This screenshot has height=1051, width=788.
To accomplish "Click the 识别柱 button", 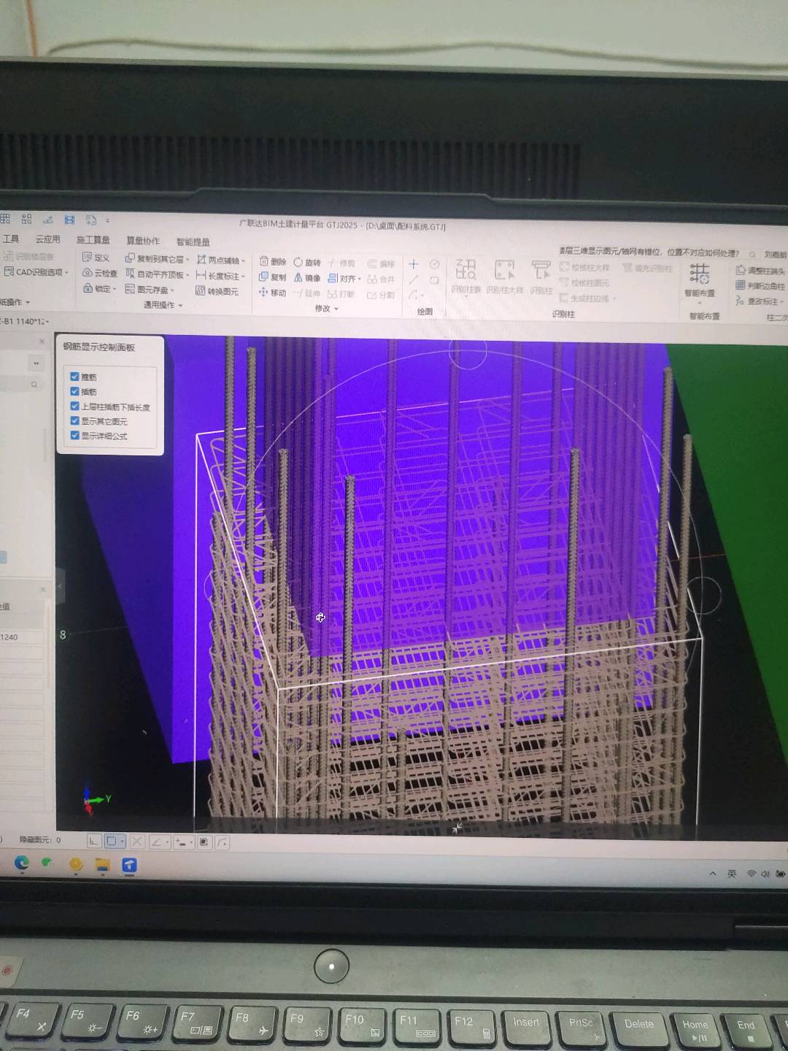I will pos(541,278).
